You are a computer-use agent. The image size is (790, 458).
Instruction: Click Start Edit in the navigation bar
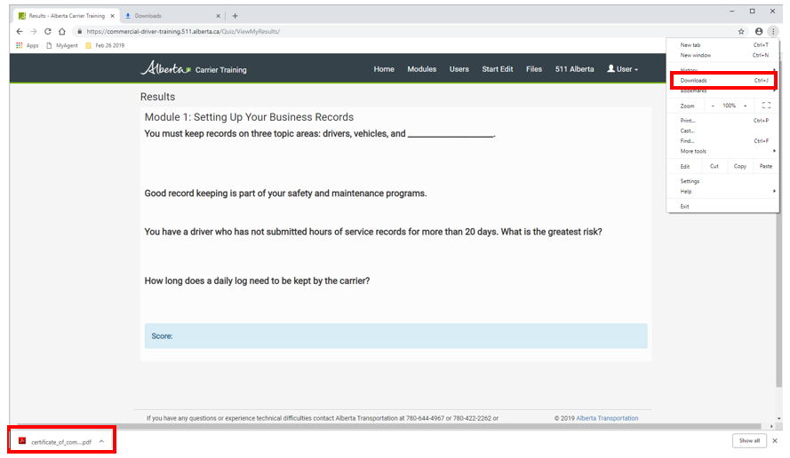point(498,69)
